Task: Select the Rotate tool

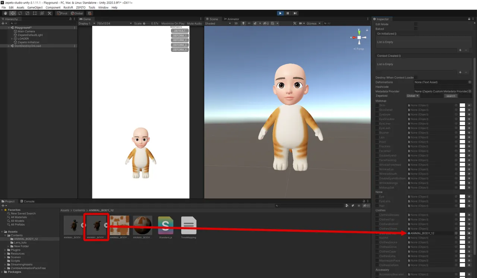Action: click(19, 13)
